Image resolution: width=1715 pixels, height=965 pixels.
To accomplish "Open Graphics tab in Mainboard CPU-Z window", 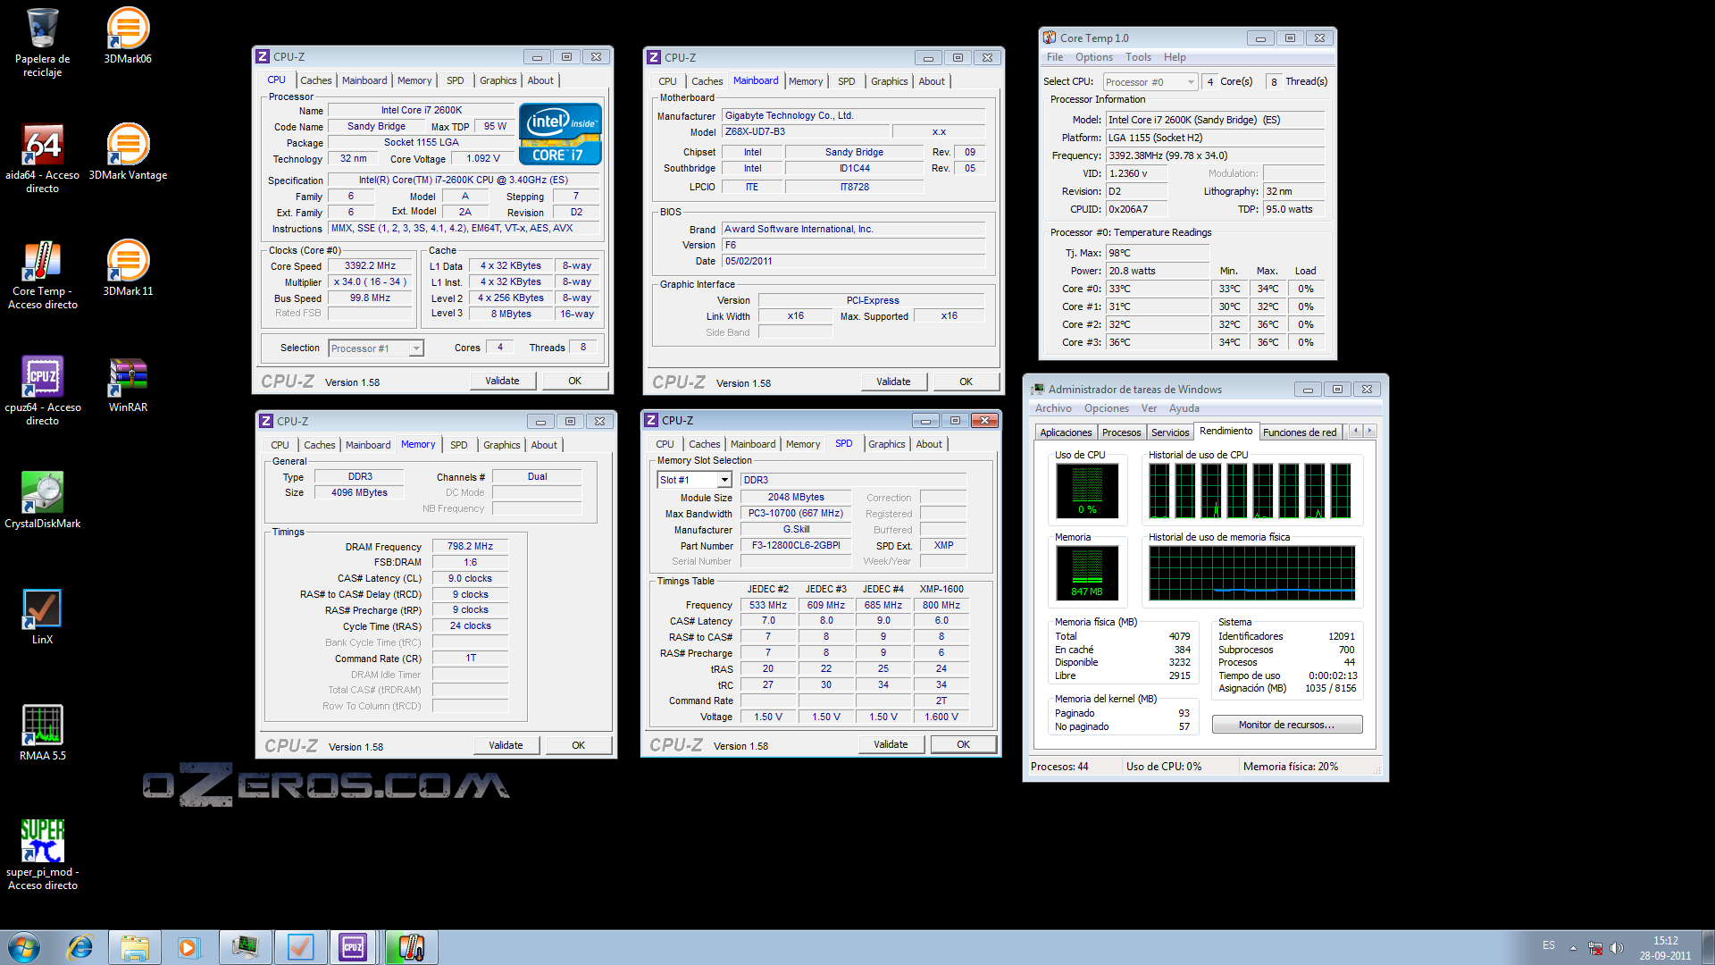I will tap(889, 81).
